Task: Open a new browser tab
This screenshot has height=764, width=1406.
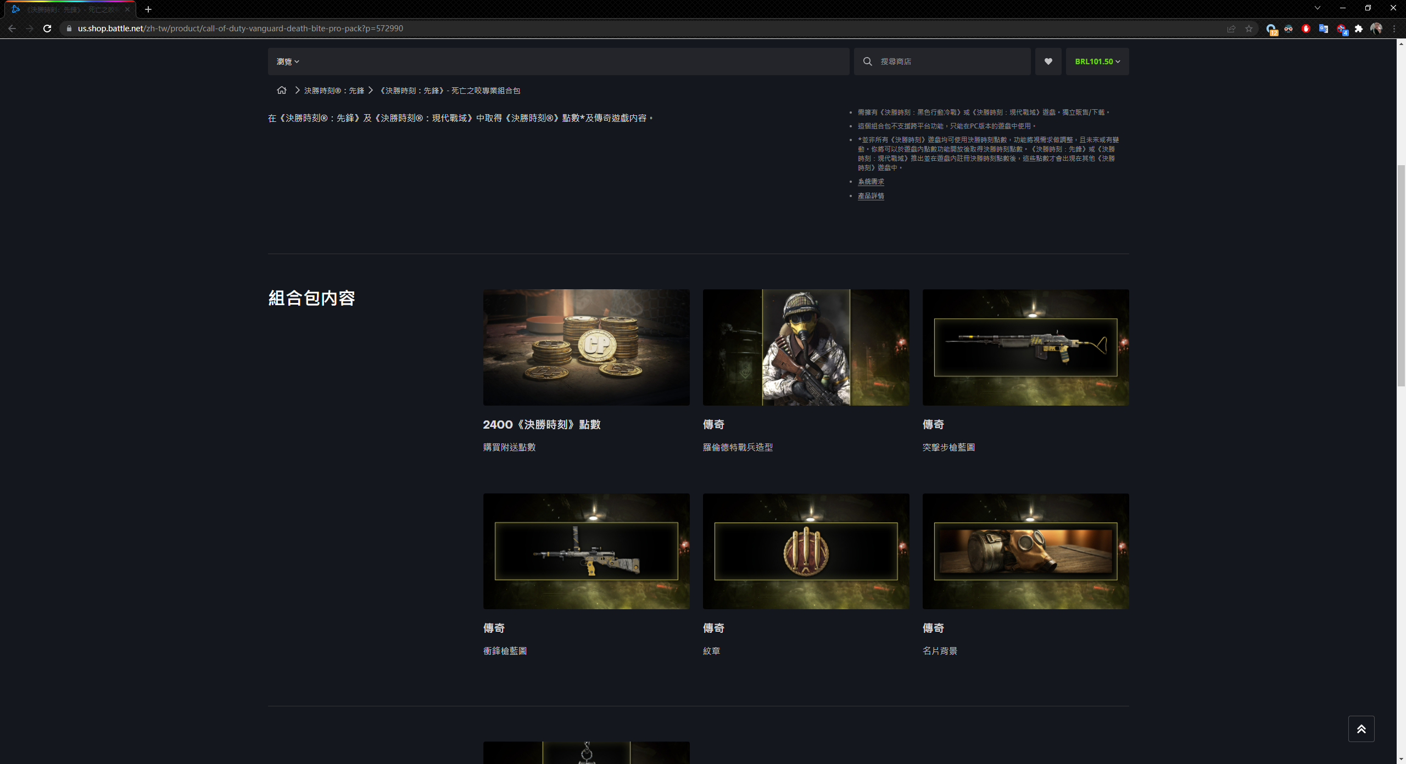Action: [148, 9]
